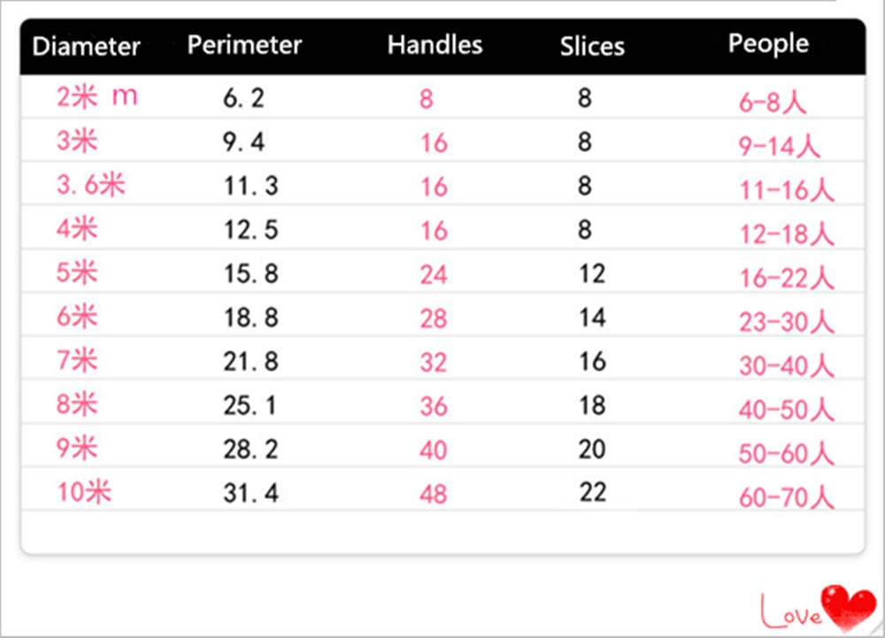The height and width of the screenshot is (638, 885).
Task: Click the Perimeter column header
Action: (244, 45)
